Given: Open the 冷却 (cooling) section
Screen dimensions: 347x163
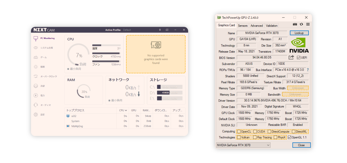Looking at the screenshot, I should (42, 86).
